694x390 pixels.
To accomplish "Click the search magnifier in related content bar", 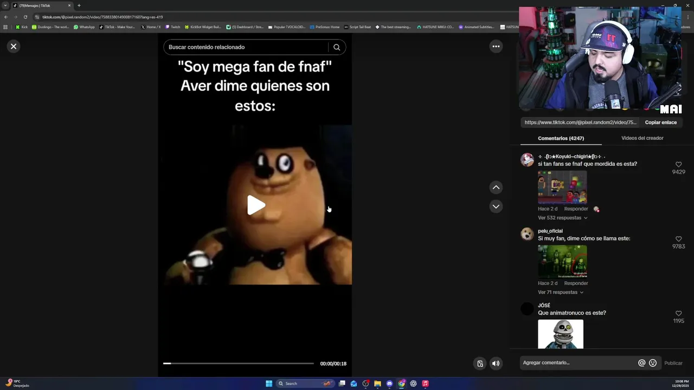I will pos(337,47).
